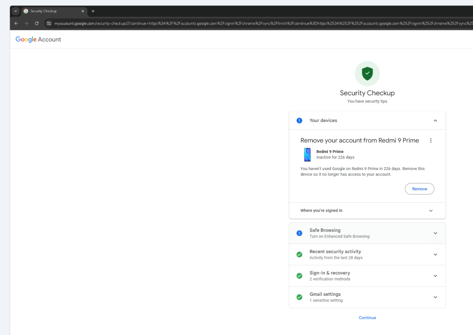Image resolution: width=473 pixels, height=335 pixels.
Task: Click the browser back arrow
Action: tap(16, 23)
